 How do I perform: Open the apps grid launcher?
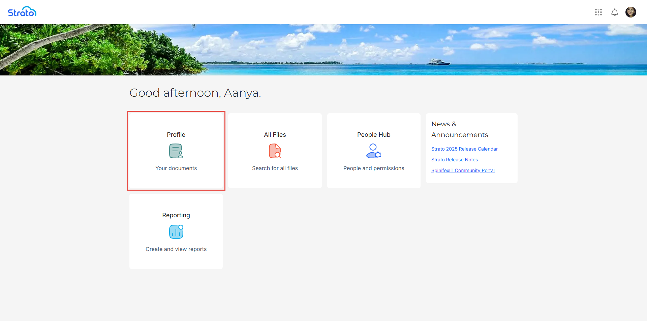click(x=598, y=12)
